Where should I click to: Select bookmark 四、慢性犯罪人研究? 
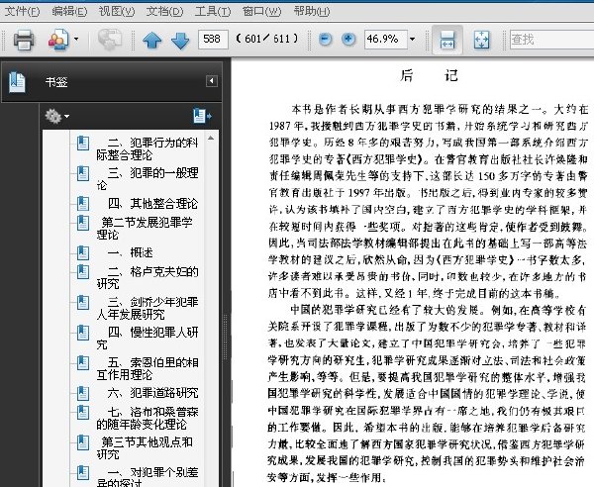[147, 338]
